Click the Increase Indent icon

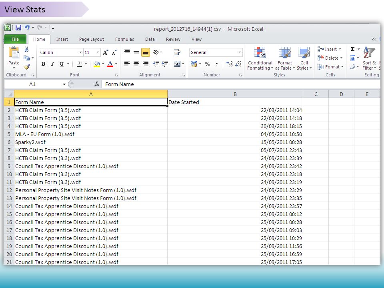click(165, 64)
